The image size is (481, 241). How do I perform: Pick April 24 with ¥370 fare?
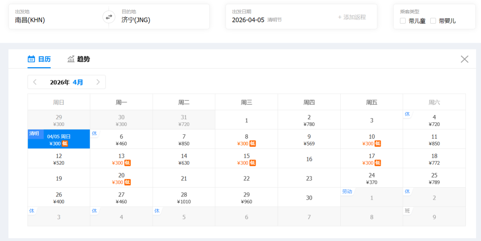coord(371,178)
